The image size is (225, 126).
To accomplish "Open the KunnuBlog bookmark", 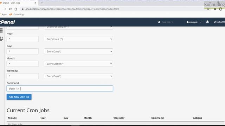I will (x=17, y=14).
